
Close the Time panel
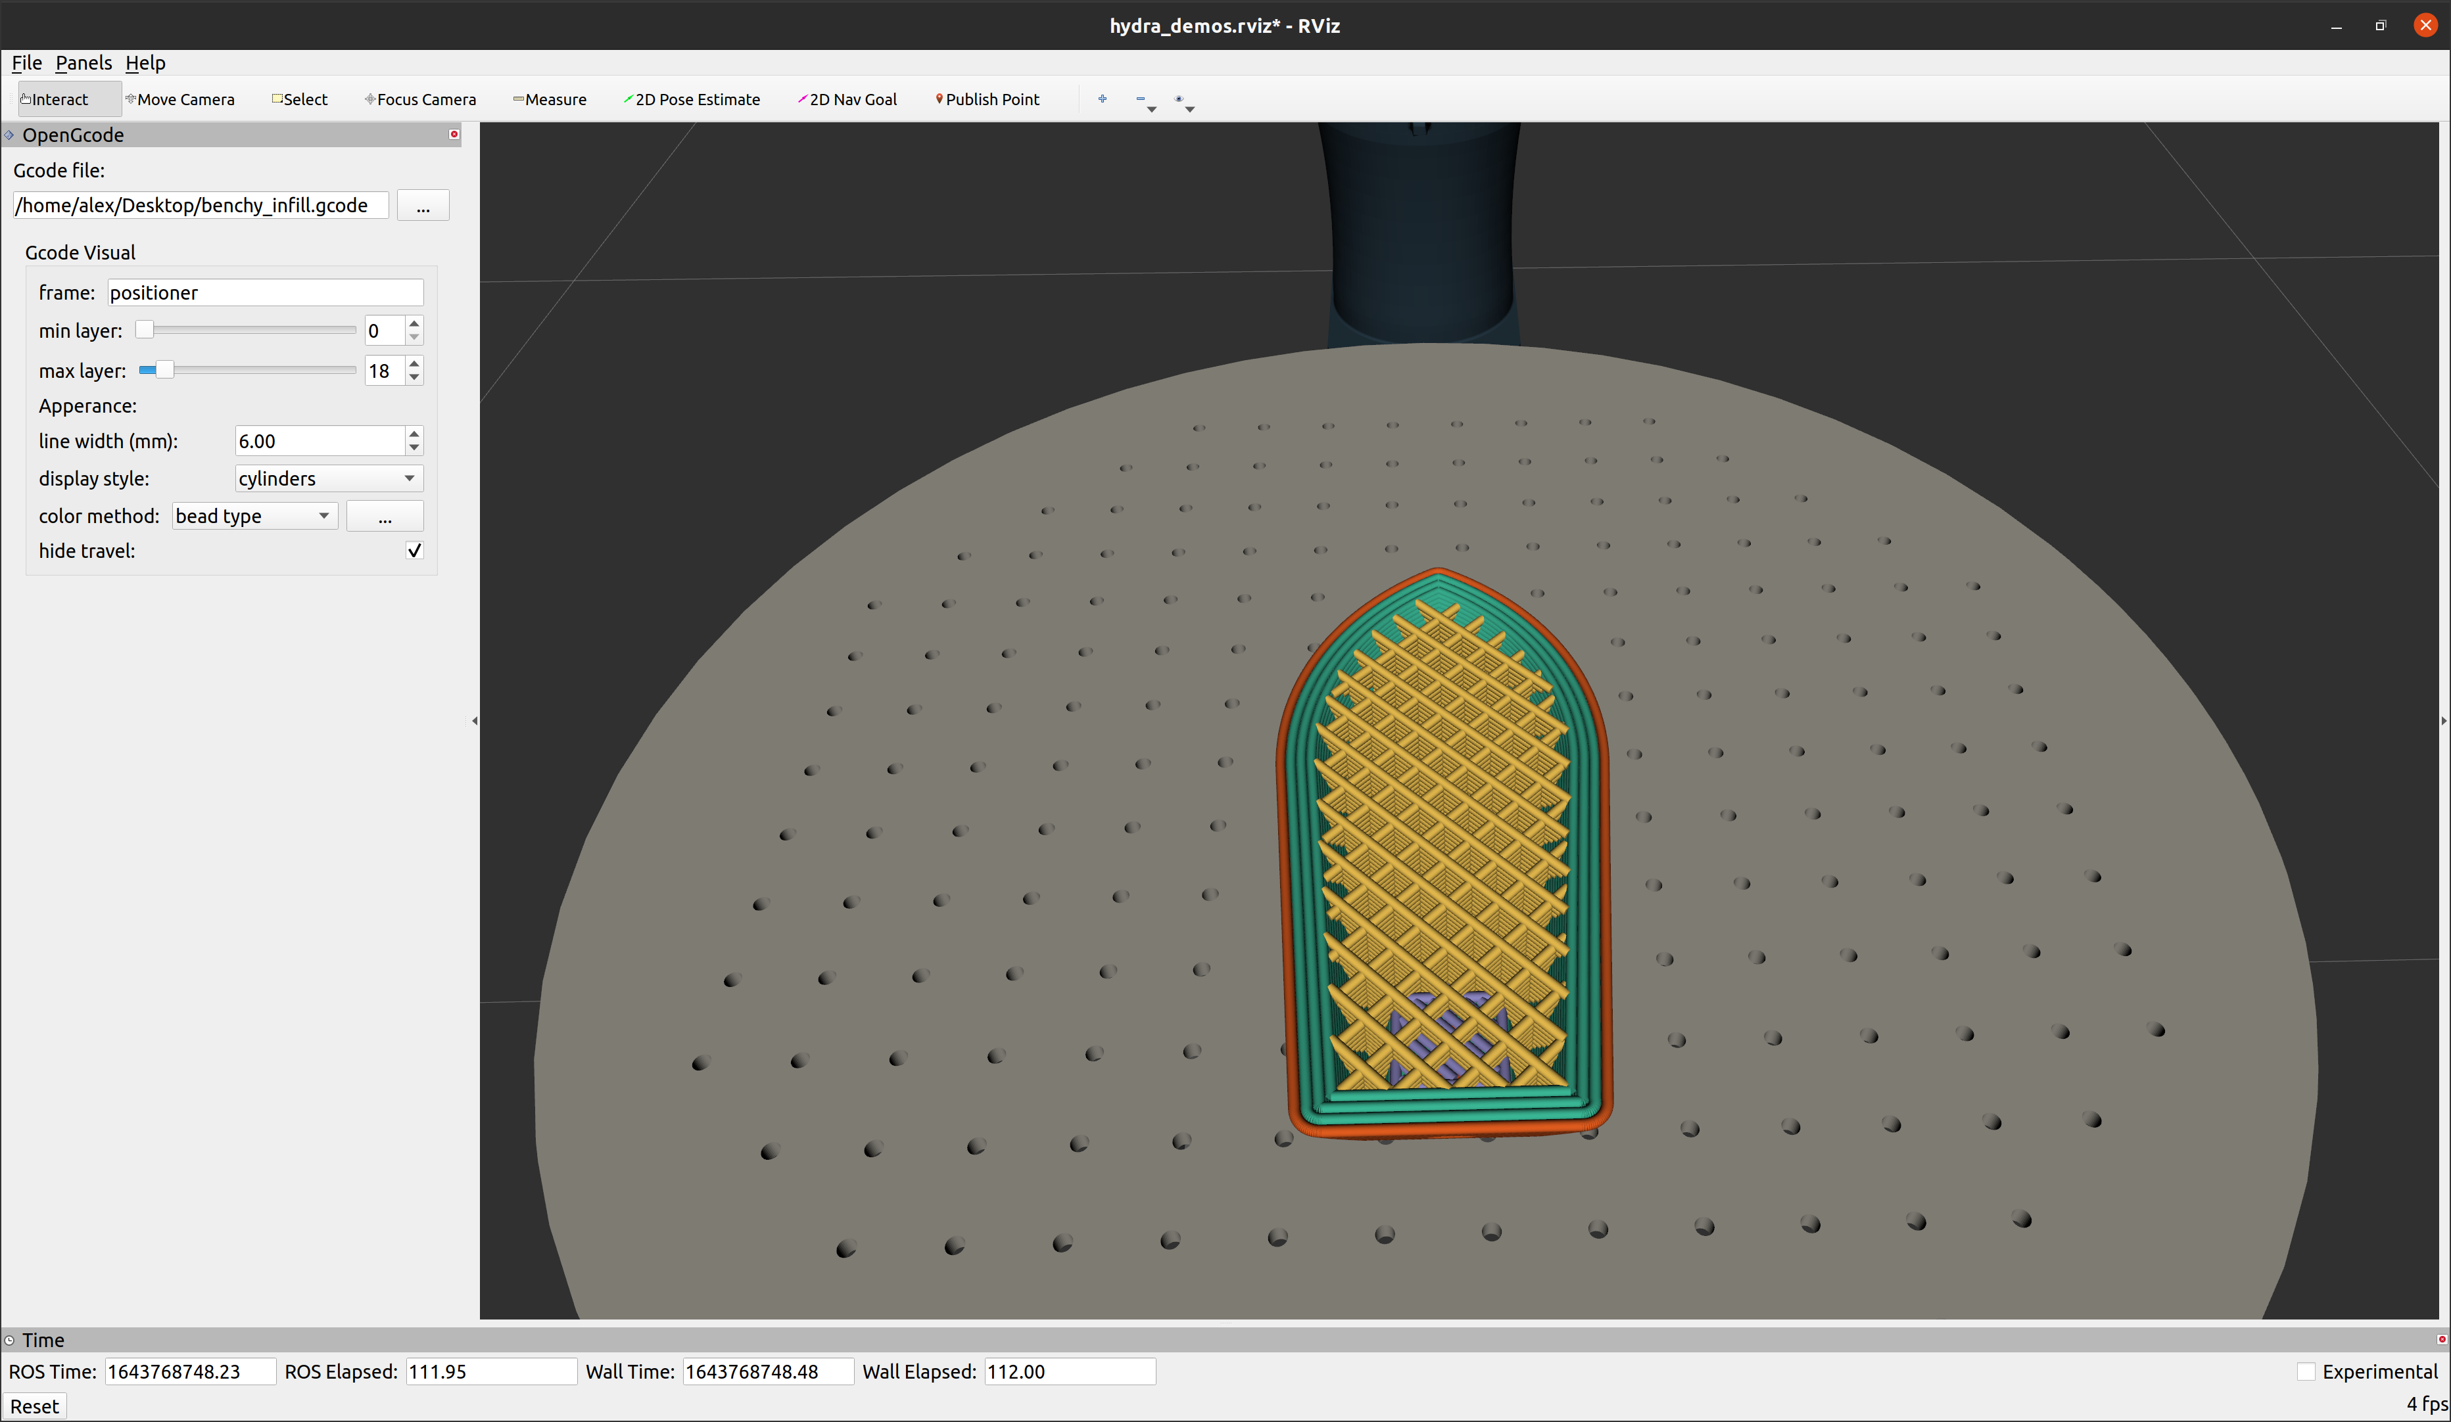pyautogui.click(x=2441, y=1339)
